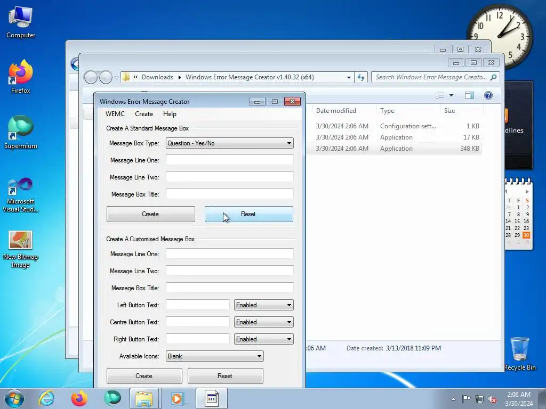Open the Microsoft Visual Studio desktop shortcut
The height and width of the screenshot is (409, 546).
21,195
